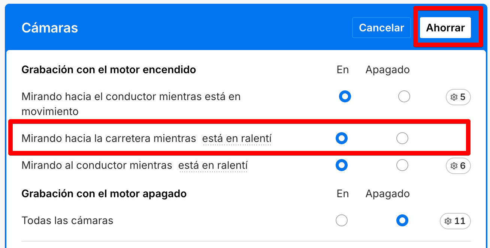The width and height of the screenshot is (490, 248).
Task: Click "Grabación con el motor encendido" heading
Action: click(x=109, y=70)
